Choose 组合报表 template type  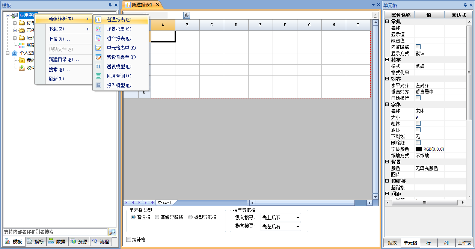[x=119, y=38]
